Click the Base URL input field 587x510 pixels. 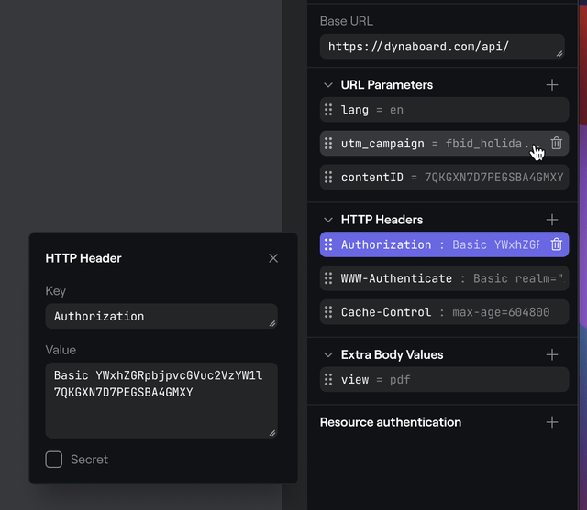[x=438, y=47]
